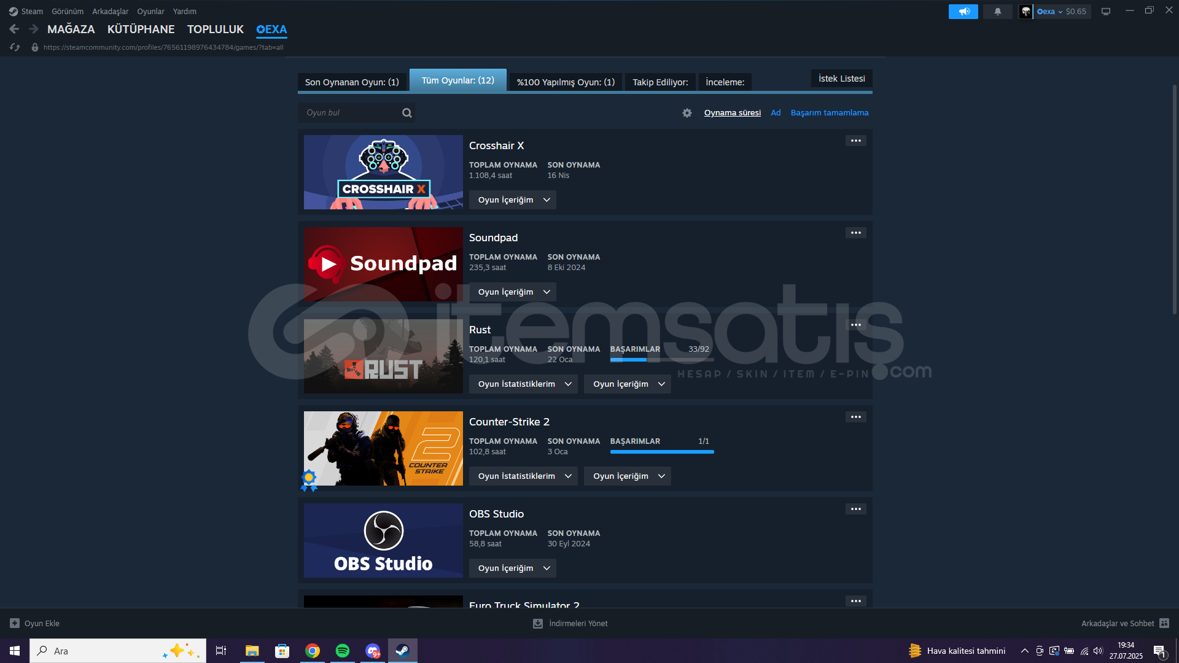Click the back navigation arrow

coord(14,29)
